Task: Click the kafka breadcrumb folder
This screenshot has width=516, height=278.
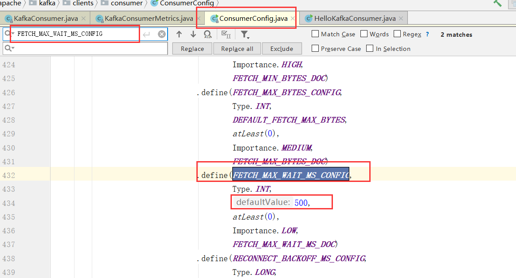Action: (43, 3)
